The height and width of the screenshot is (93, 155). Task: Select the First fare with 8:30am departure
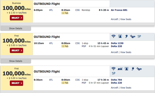pyautogui.click(x=17, y=83)
